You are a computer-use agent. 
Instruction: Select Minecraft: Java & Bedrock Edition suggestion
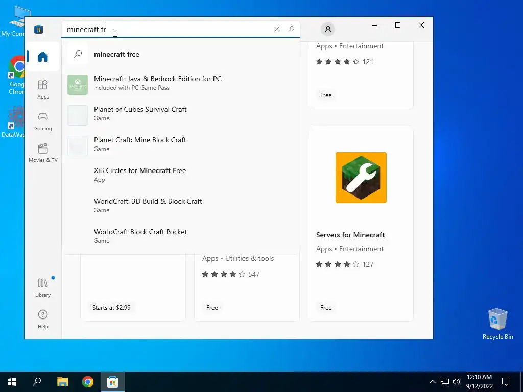point(180,83)
